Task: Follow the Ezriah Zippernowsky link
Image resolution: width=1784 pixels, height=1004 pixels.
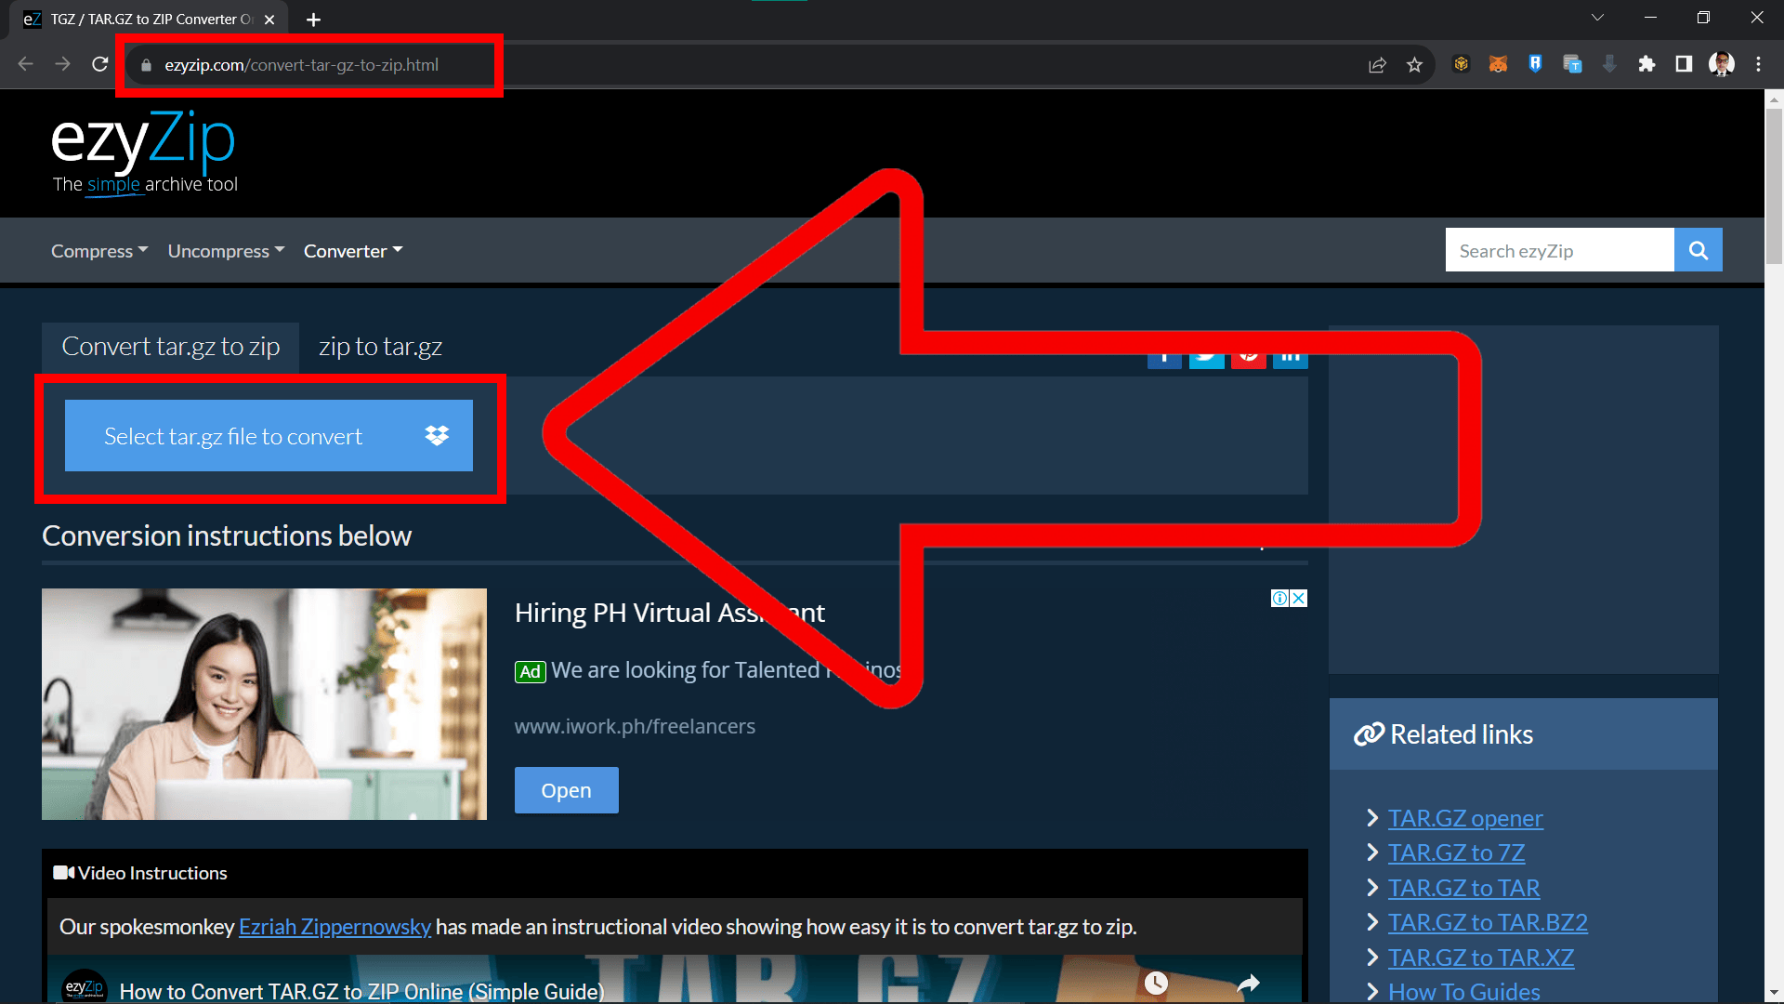Action: click(334, 926)
